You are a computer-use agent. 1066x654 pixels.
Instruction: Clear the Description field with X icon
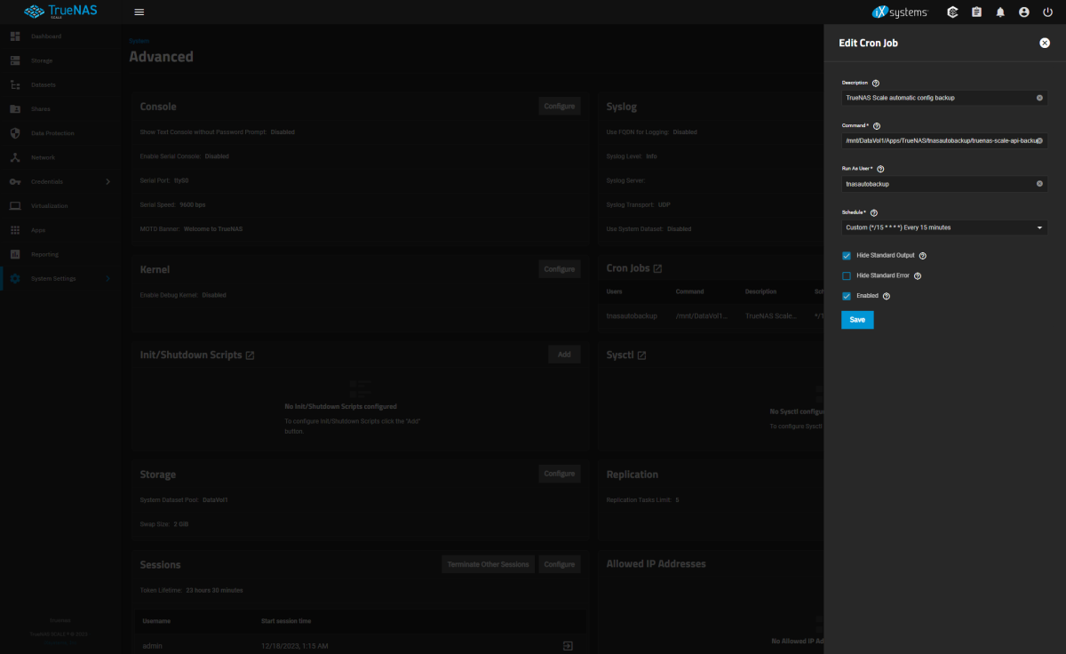[x=1039, y=98]
